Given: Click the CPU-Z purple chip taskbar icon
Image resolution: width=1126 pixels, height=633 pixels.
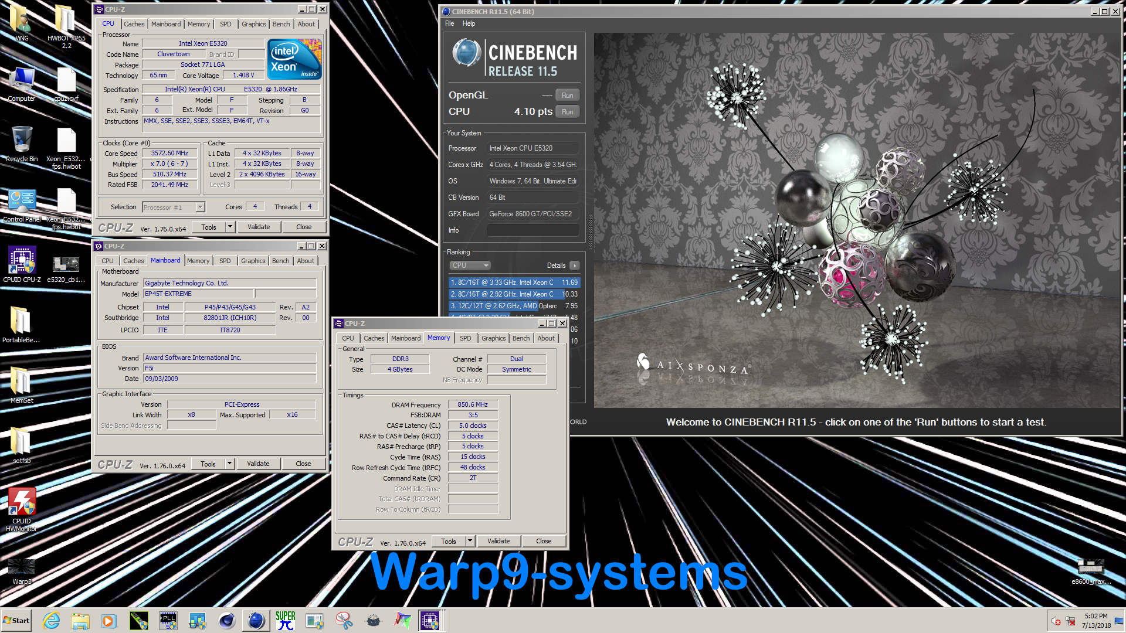Looking at the screenshot, I should point(430,621).
